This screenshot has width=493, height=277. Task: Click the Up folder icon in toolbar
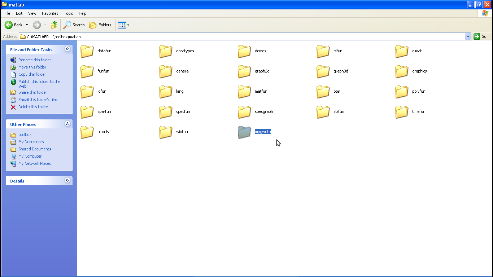54,25
